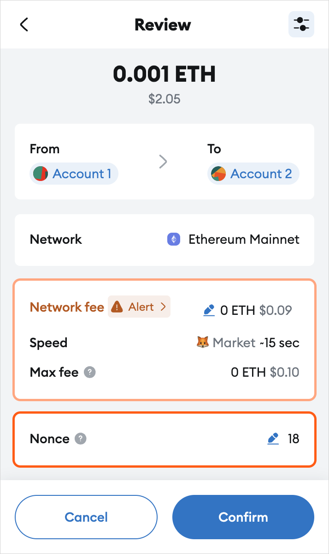This screenshot has height=554, width=329.
Task: Click the arrow between From and To
Action: (x=163, y=162)
